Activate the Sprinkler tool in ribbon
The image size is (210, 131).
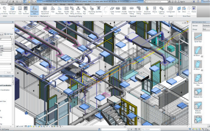[x=99, y=11]
